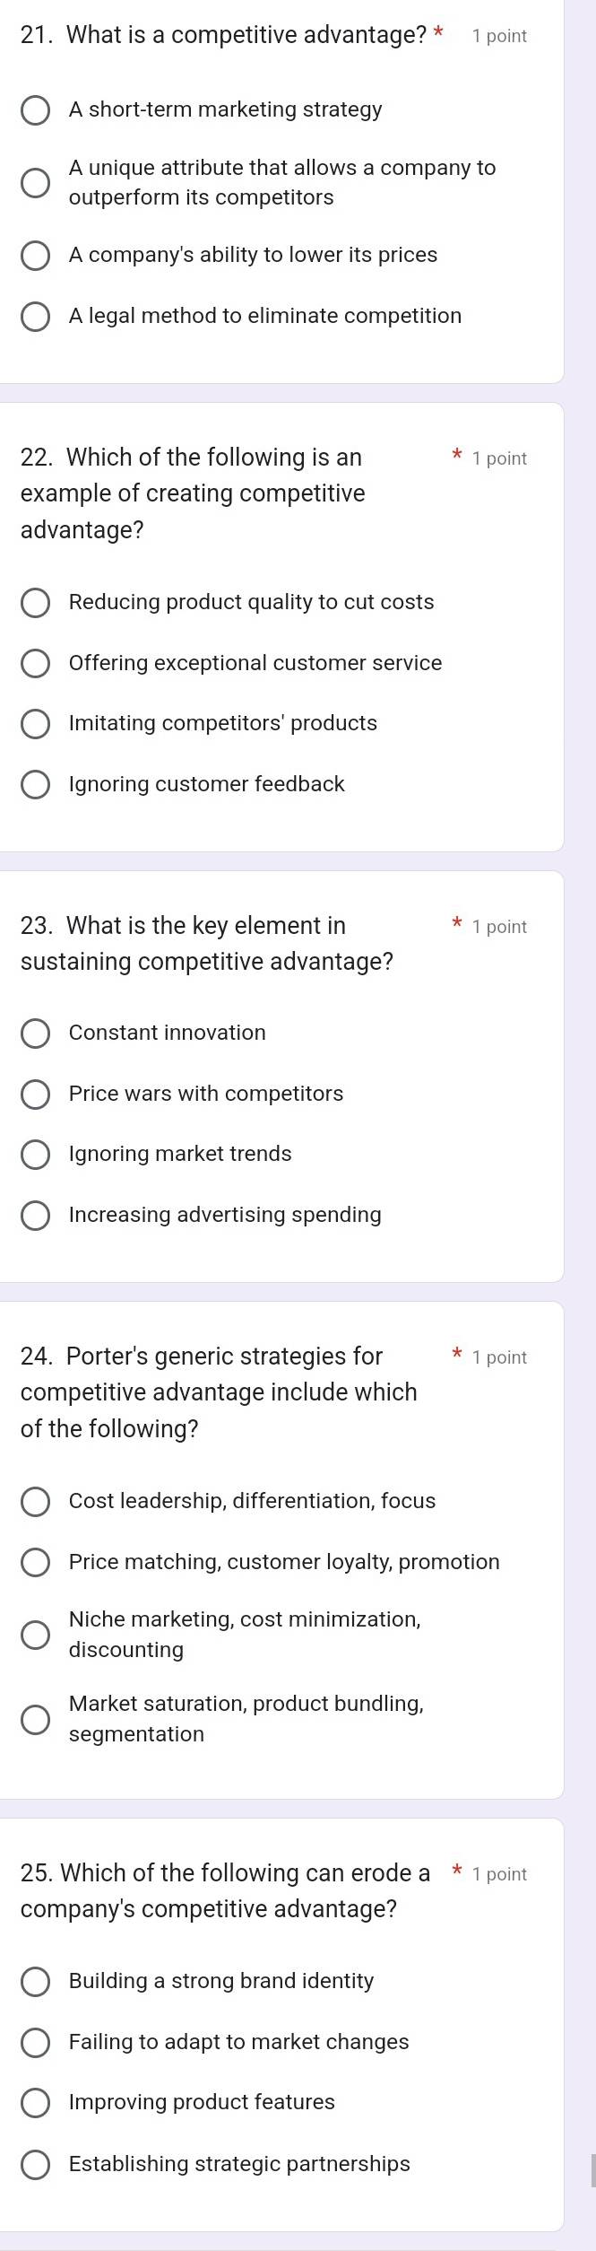Select 'Imitating competitors' products' radio button

tap(36, 724)
